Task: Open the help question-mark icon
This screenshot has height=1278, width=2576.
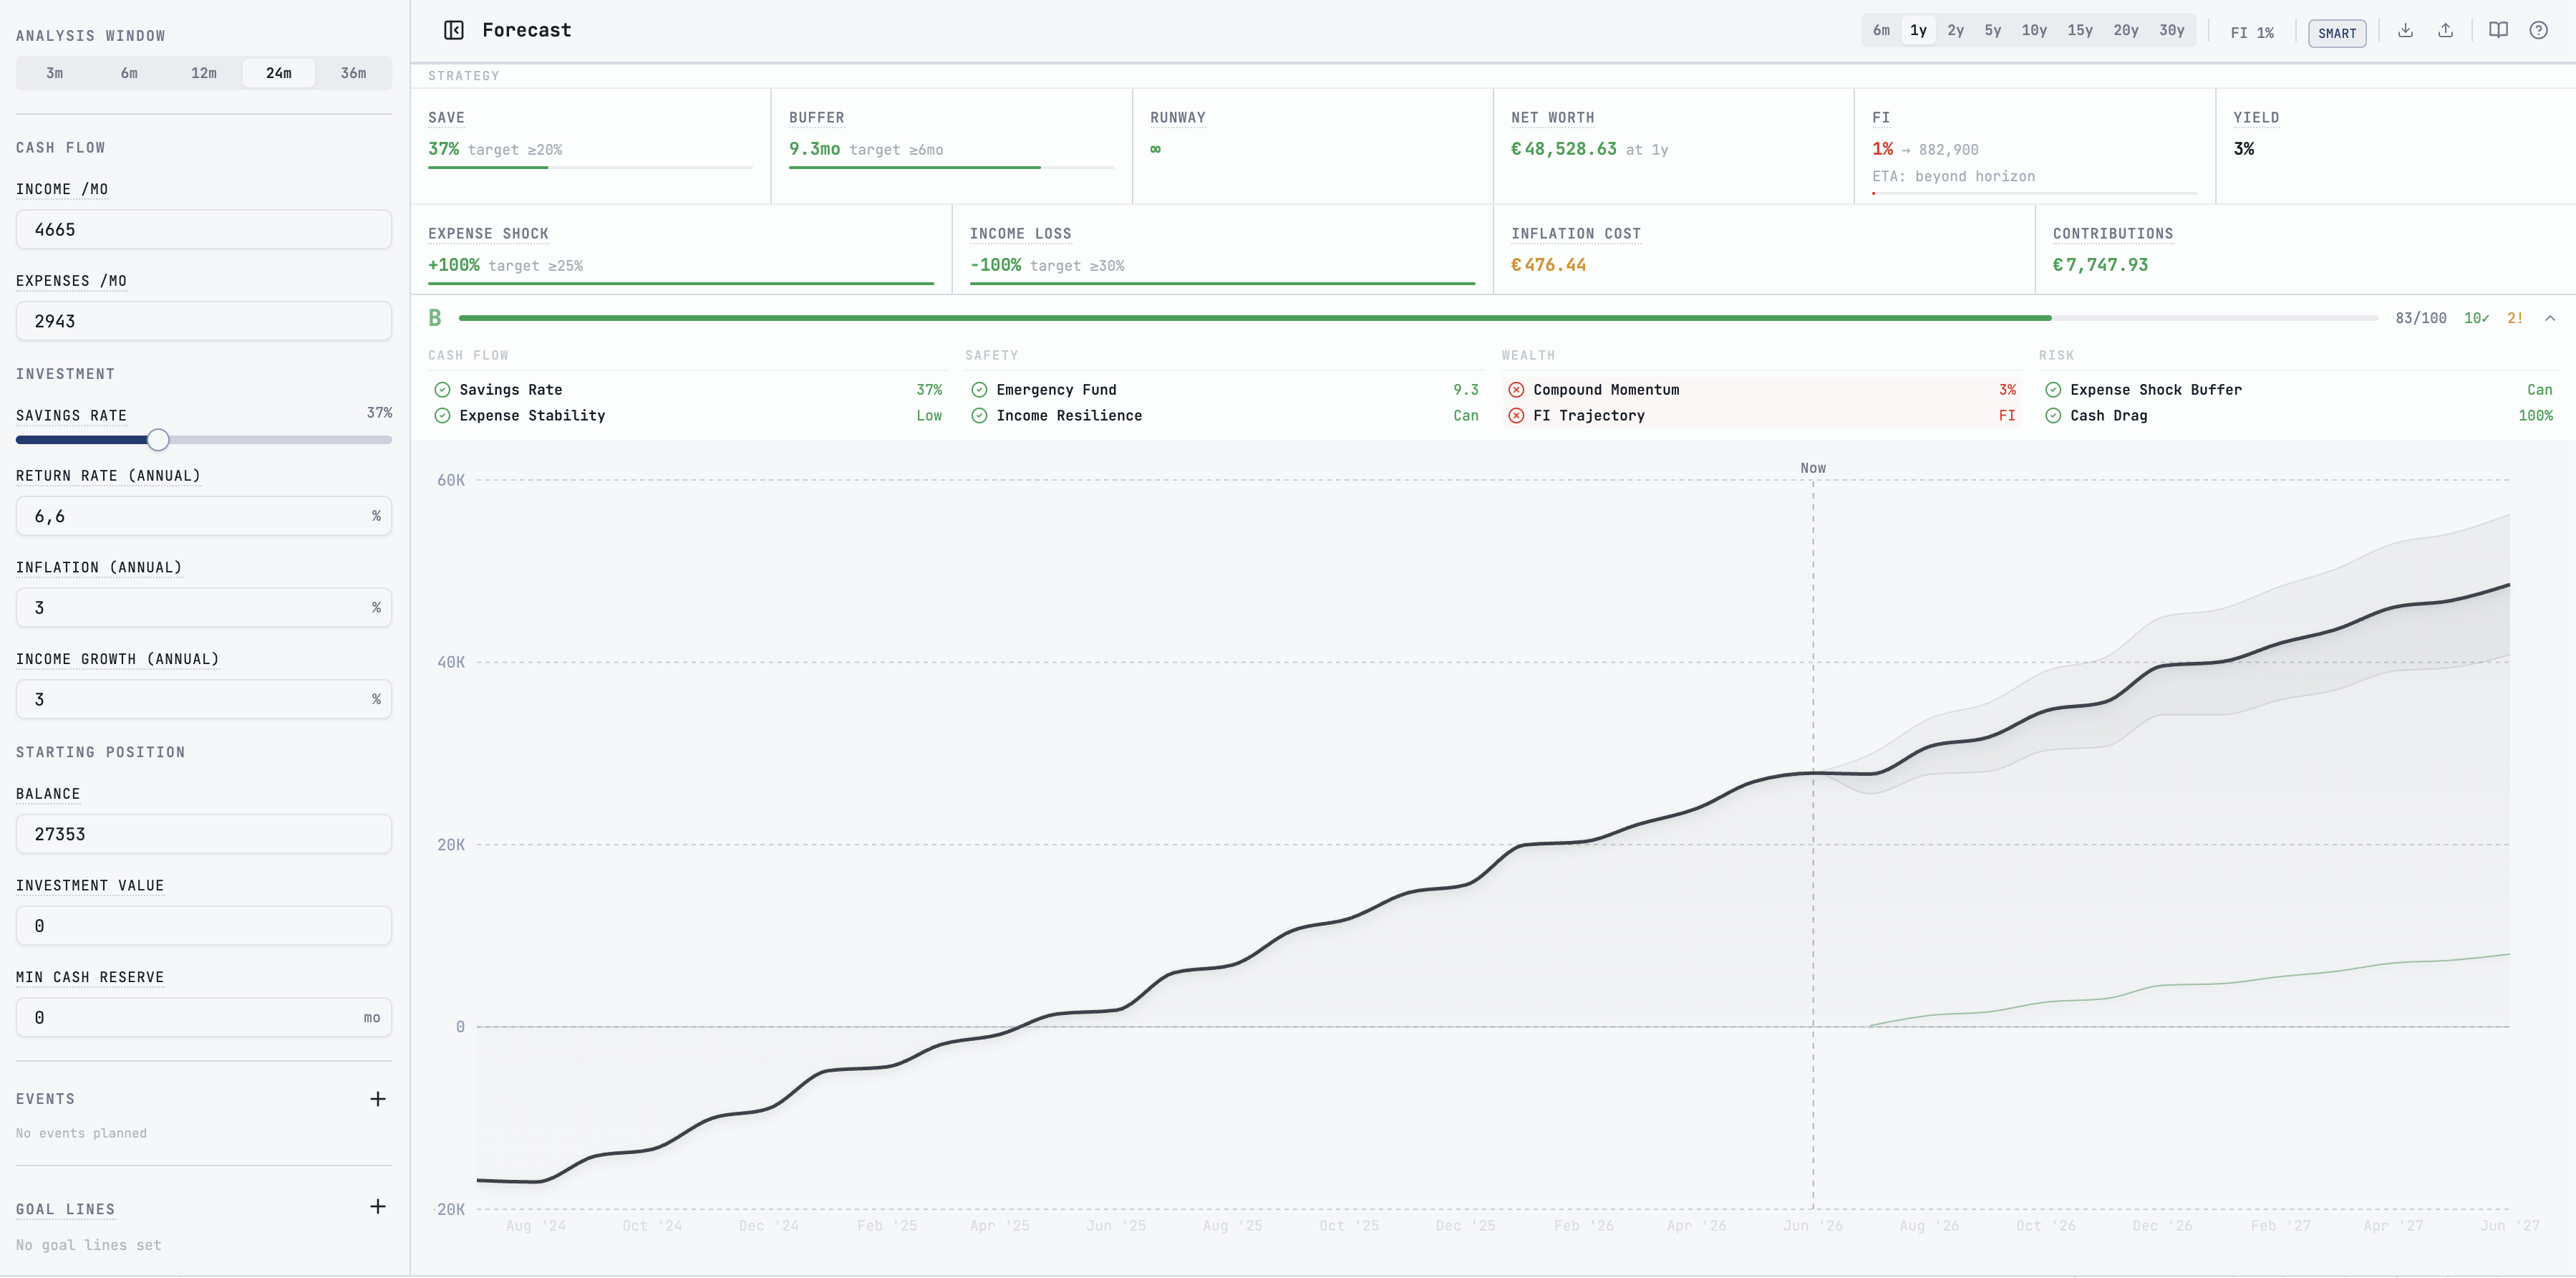Action: click(2538, 30)
